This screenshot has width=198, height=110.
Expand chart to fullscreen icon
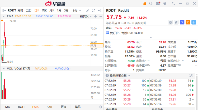pyautogui.click(x=93, y=11)
